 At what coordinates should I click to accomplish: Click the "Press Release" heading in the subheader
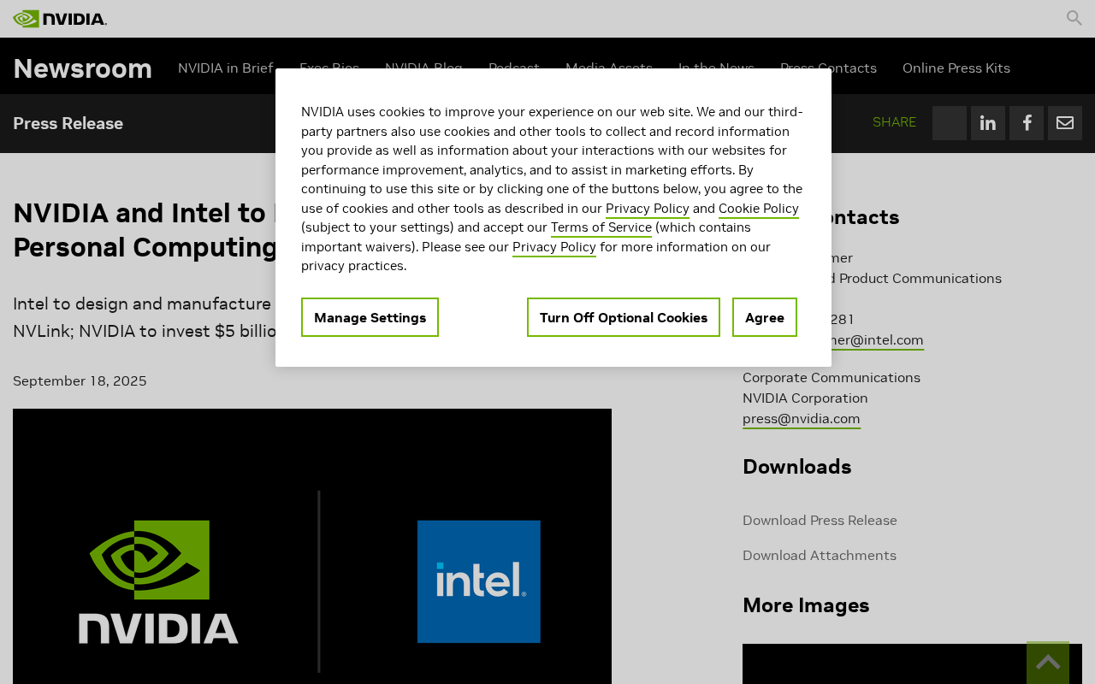click(x=68, y=123)
